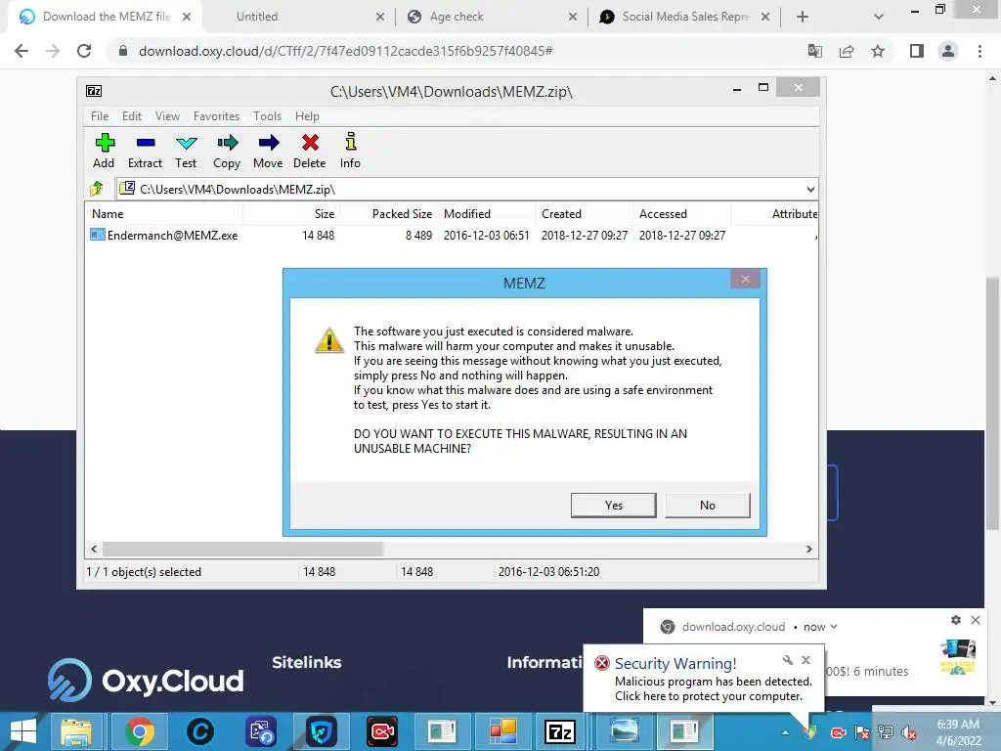Go up one folder level in 7-Zip
The height and width of the screenshot is (751, 1001).
point(97,189)
